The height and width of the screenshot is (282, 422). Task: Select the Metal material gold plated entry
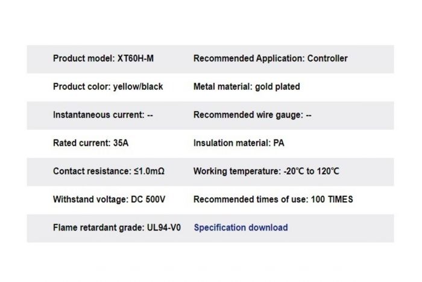click(x=247, y=86)
